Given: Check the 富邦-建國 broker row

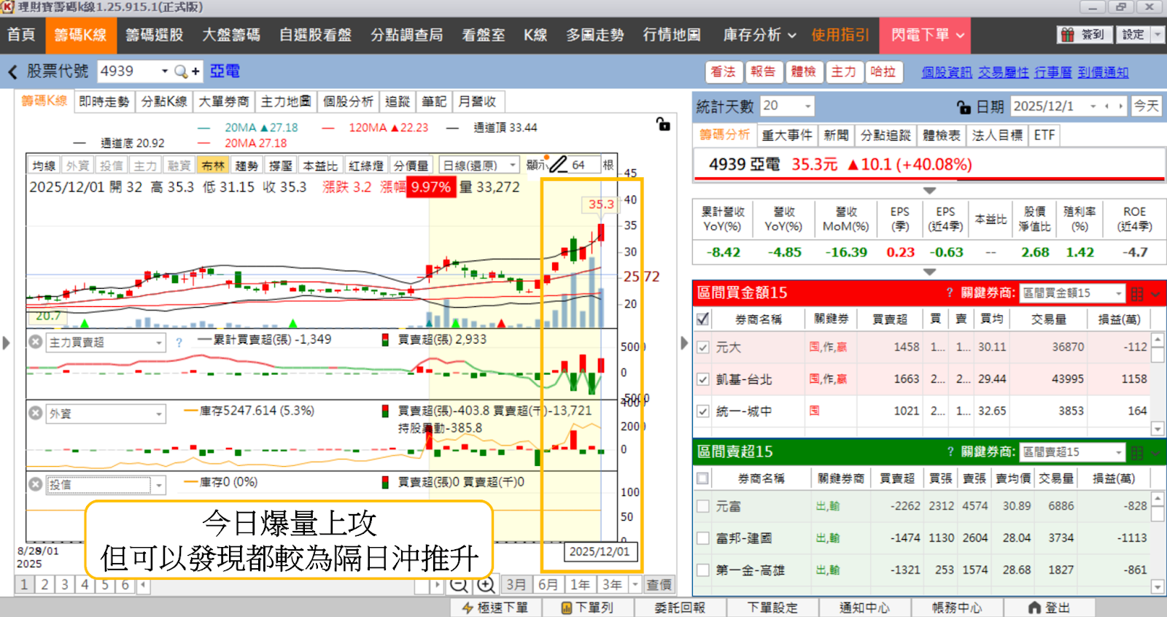Looking at the screenshot, I should [703, 538].
